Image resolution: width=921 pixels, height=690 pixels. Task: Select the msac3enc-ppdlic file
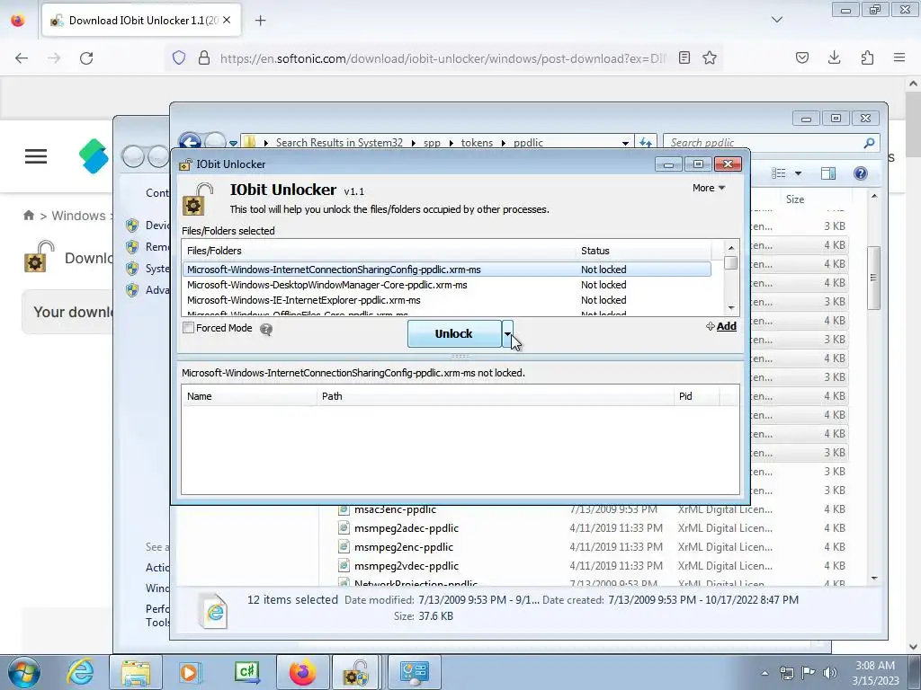pos(395,509)
